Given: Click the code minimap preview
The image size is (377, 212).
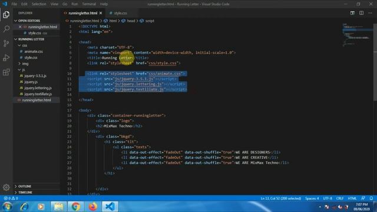Looking at the screenshot, I should pos(357,35).
